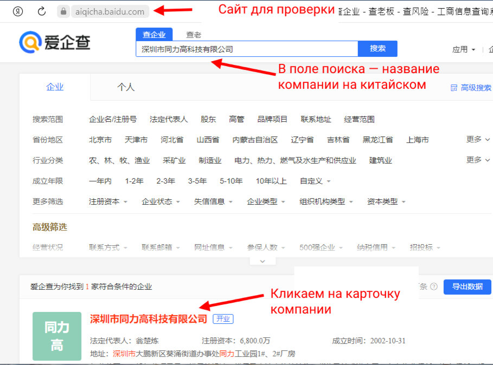Filter scope by 企业名/注册号

113,119
